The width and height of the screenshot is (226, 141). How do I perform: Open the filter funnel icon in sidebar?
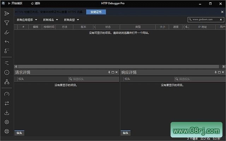[x=7, y=23]
